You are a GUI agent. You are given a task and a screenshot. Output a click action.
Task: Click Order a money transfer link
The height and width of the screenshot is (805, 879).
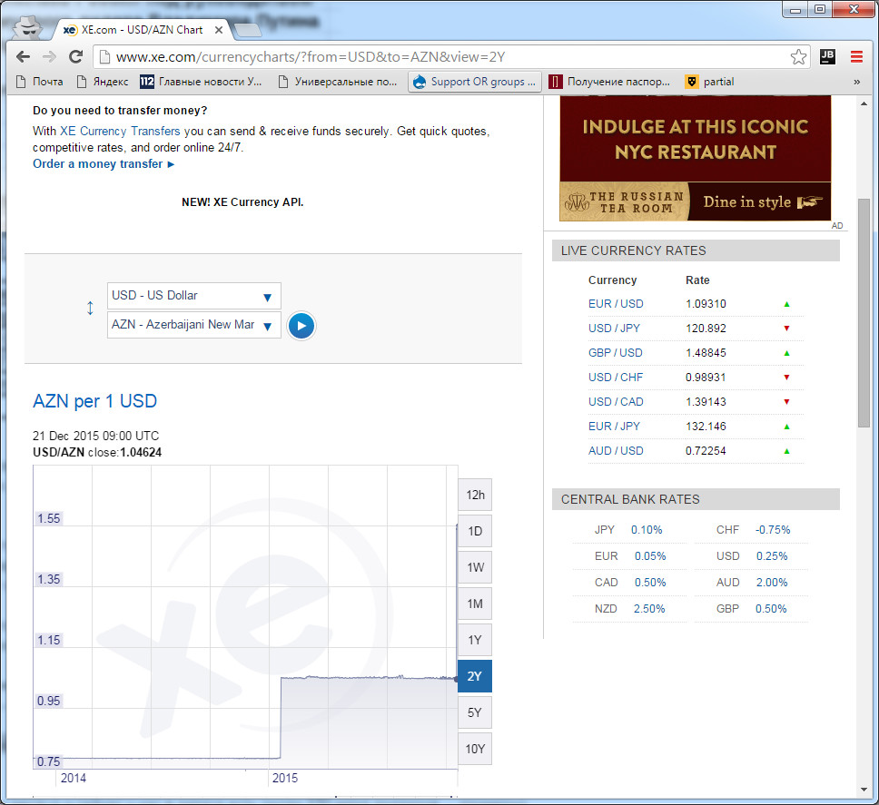click(x=104, y=163)
